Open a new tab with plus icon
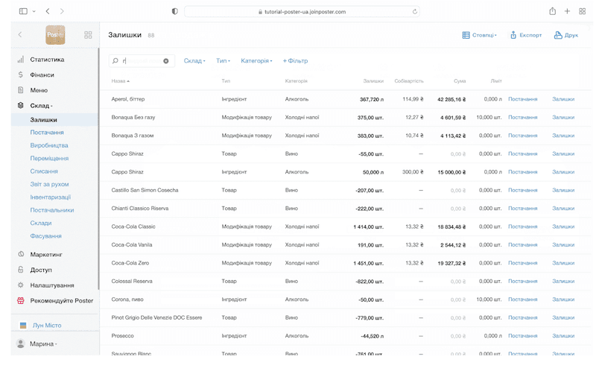Viewport: 596px width, 374px height. [x=567, y=11]
